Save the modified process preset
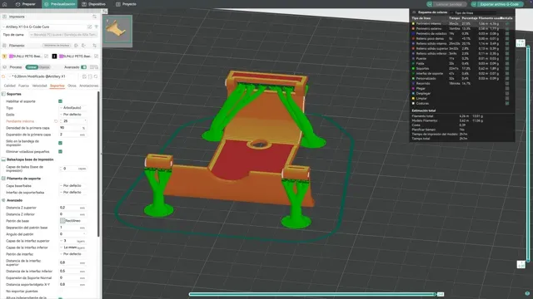 pyautogui.click(x=84, y=76)
